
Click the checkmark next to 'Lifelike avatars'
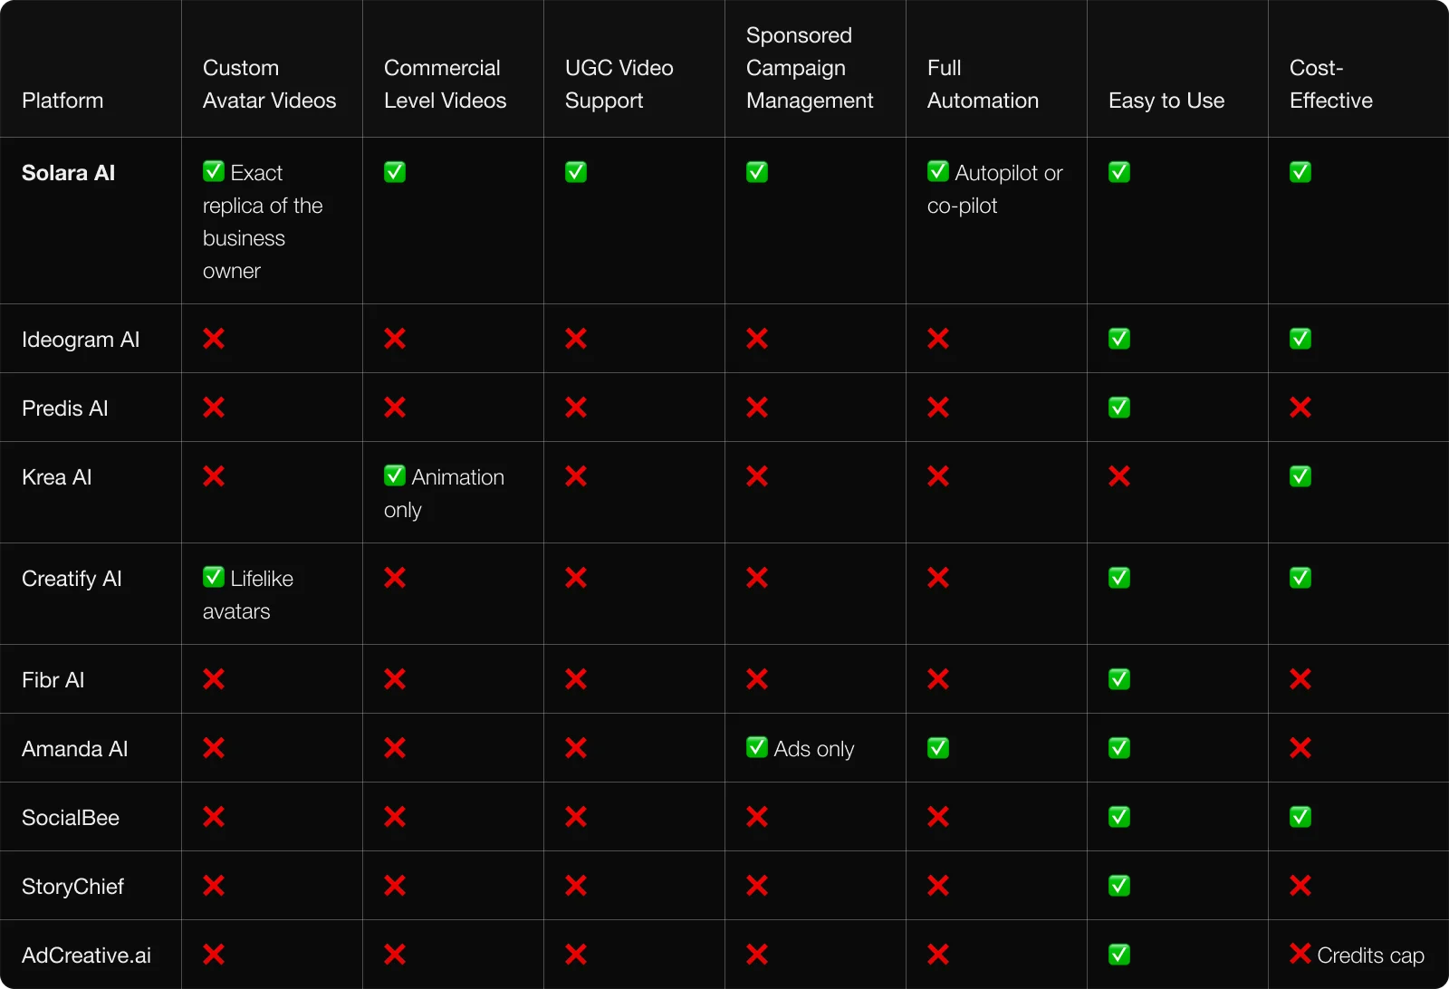coord(214,577)
